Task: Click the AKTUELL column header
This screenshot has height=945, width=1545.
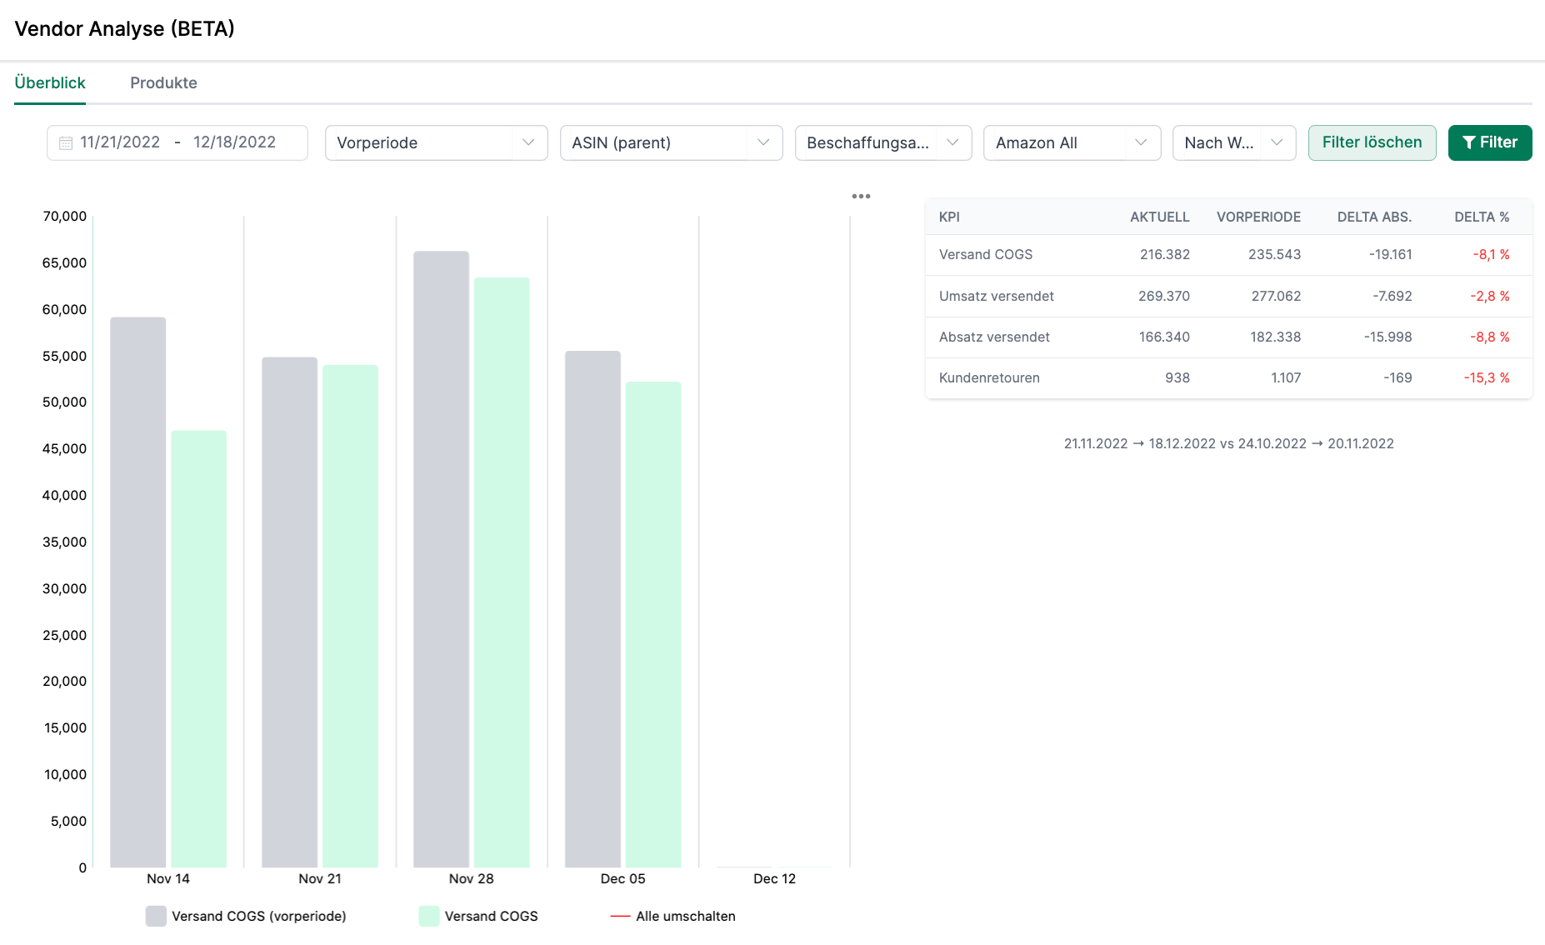Action: click(1159, 217)
